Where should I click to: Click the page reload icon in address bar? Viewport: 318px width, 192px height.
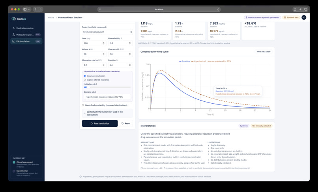click(218, 9)
